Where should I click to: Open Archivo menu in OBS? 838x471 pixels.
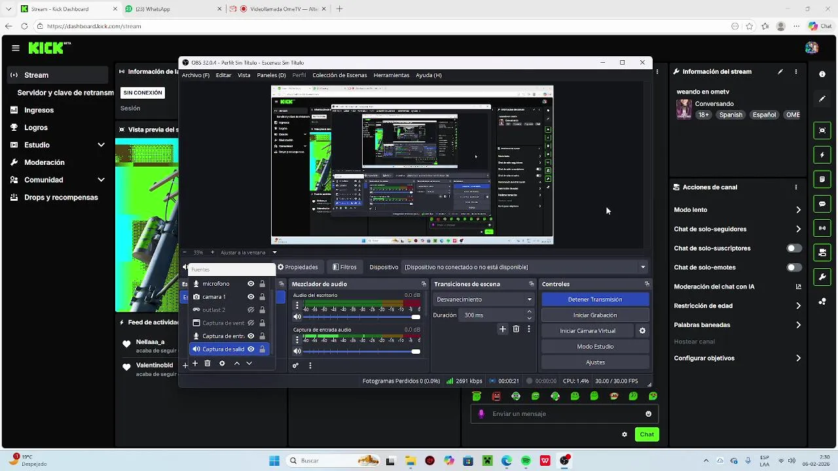click(x=196, y=75)
